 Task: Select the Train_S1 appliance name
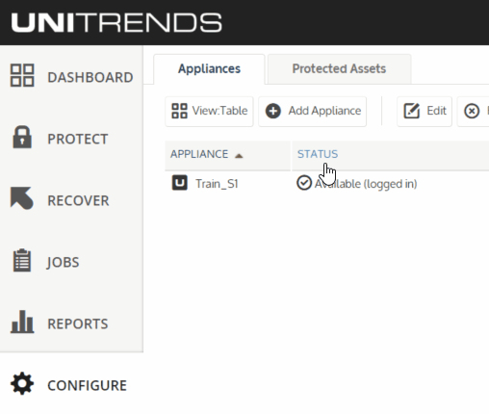click(217, 184)
